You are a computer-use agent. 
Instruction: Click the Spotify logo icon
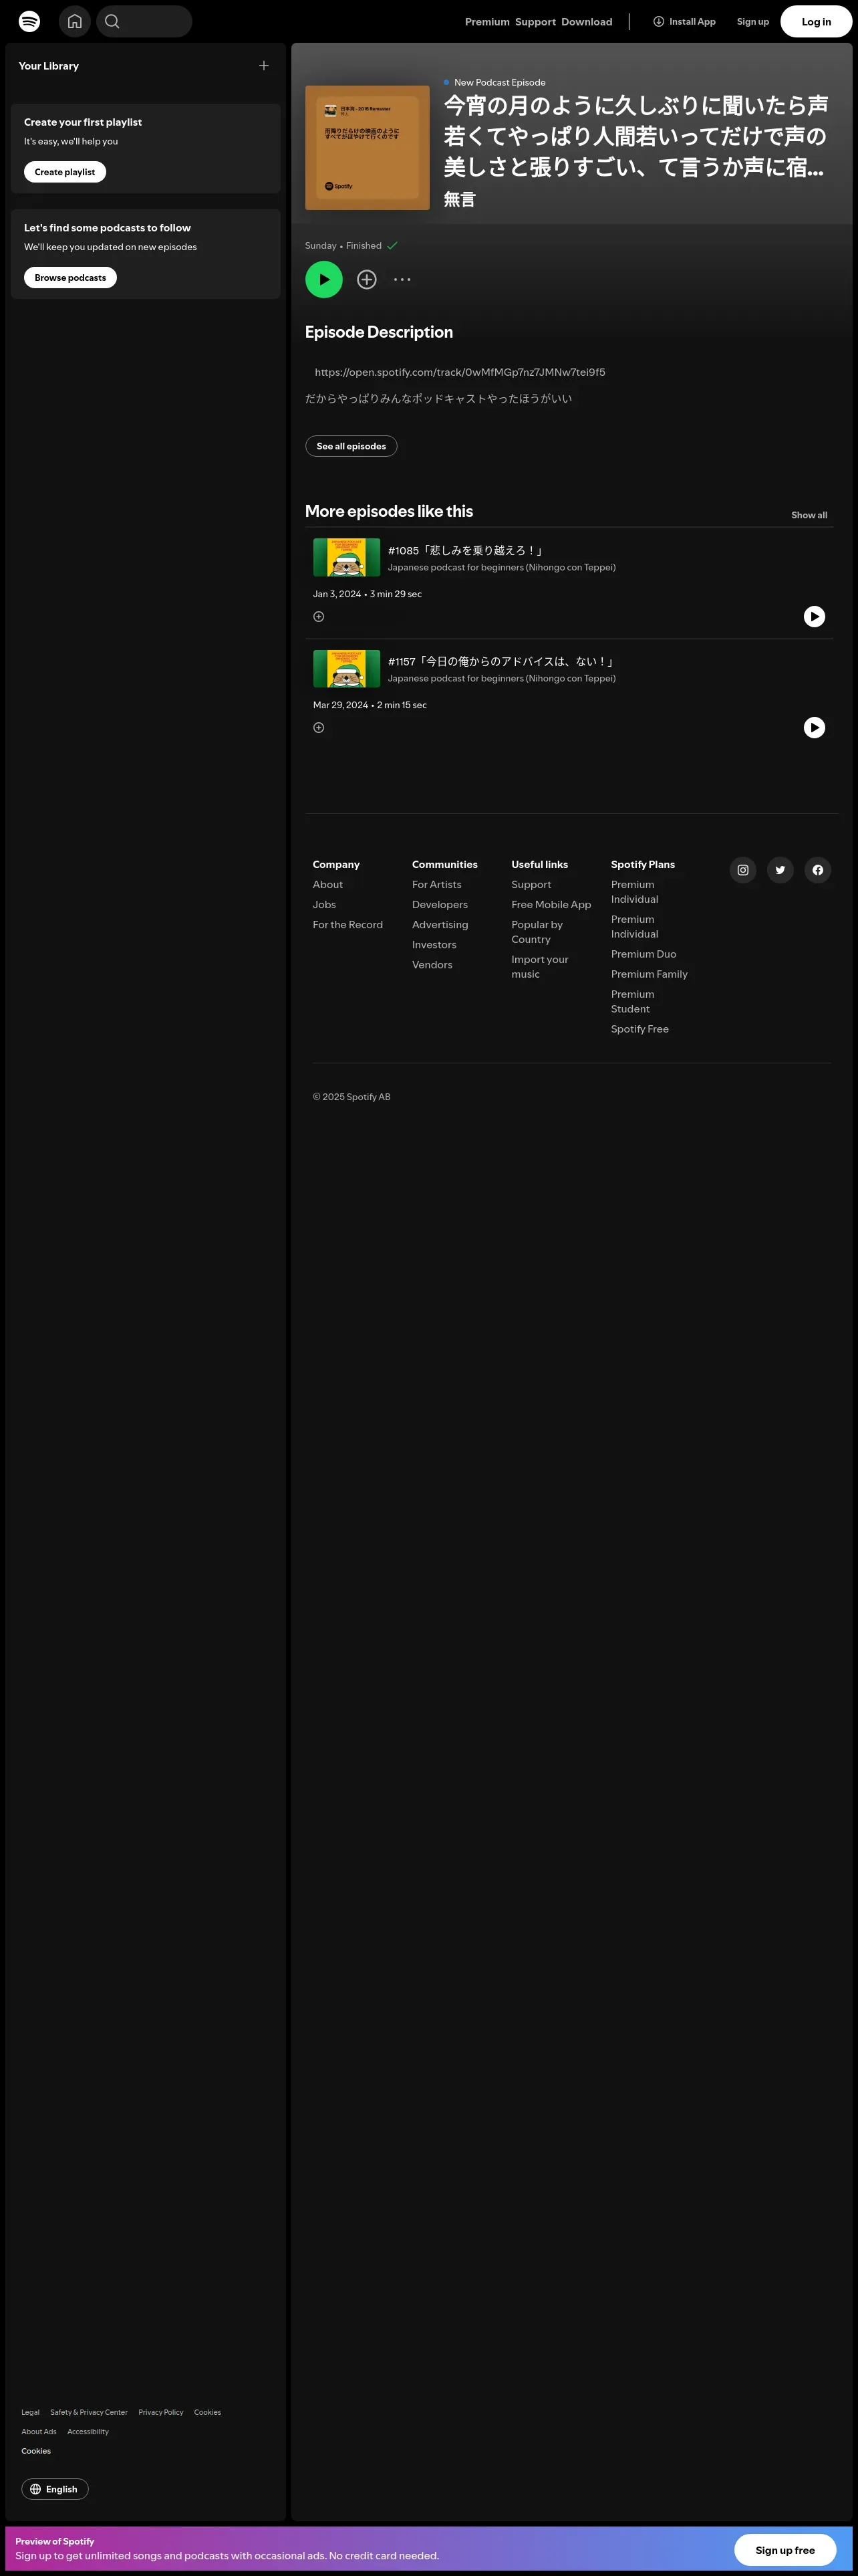tap(30, 21)
